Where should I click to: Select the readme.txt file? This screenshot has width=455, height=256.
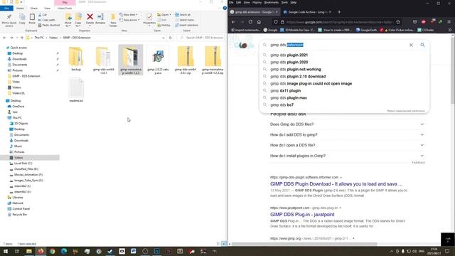[76, 90]
